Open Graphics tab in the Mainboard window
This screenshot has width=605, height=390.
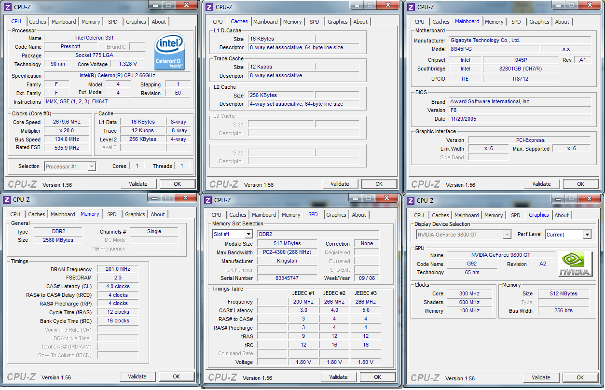539,22
